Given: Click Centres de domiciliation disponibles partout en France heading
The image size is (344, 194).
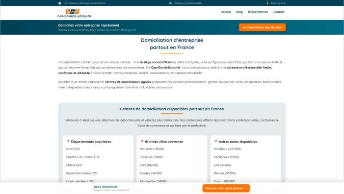Looking at the screenshot, I should pos(172,109).
